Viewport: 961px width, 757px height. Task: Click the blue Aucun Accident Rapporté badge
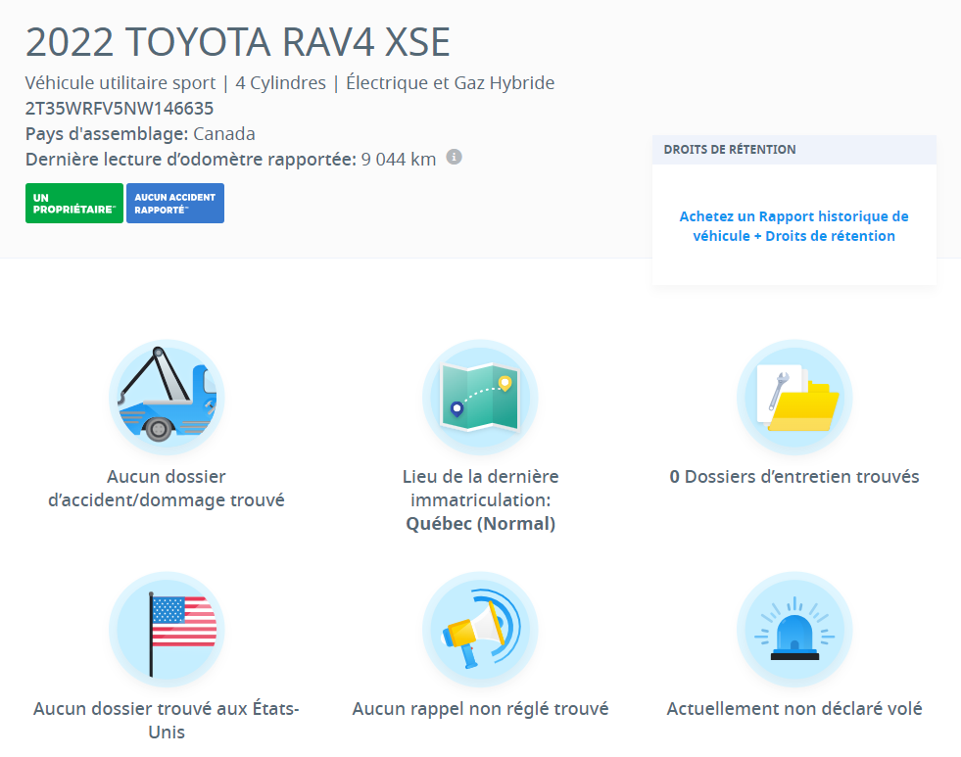[x=175, y=204]
